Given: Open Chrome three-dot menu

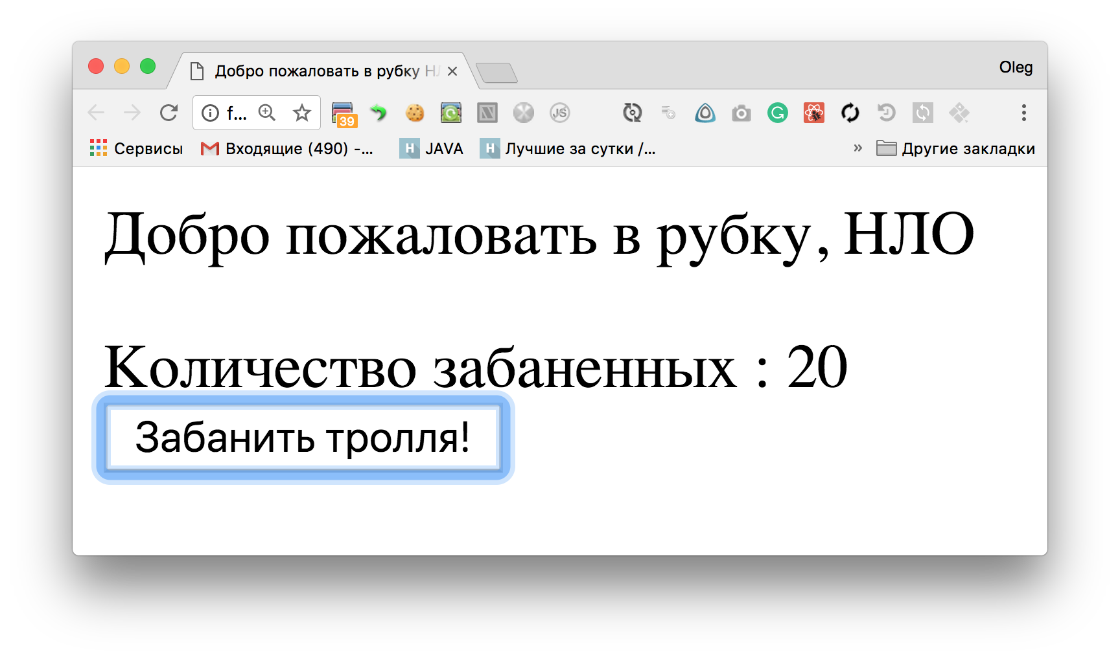Looking at the screenshot, I should coord(1024,113).
